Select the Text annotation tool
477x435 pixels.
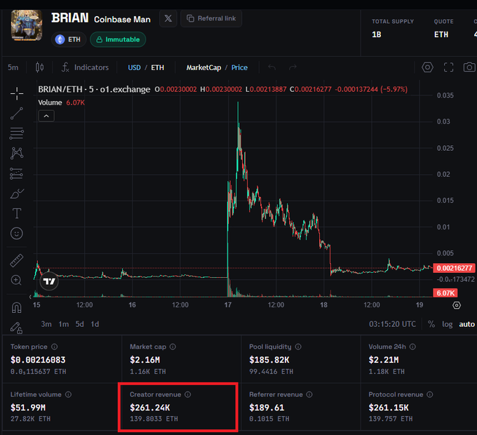[x=17, y=213]
